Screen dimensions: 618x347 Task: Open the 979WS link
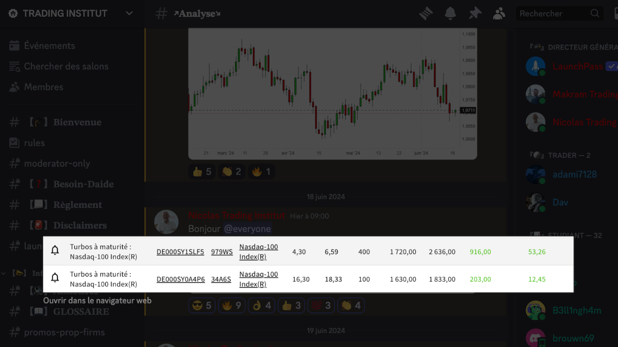tap(222, 252)
